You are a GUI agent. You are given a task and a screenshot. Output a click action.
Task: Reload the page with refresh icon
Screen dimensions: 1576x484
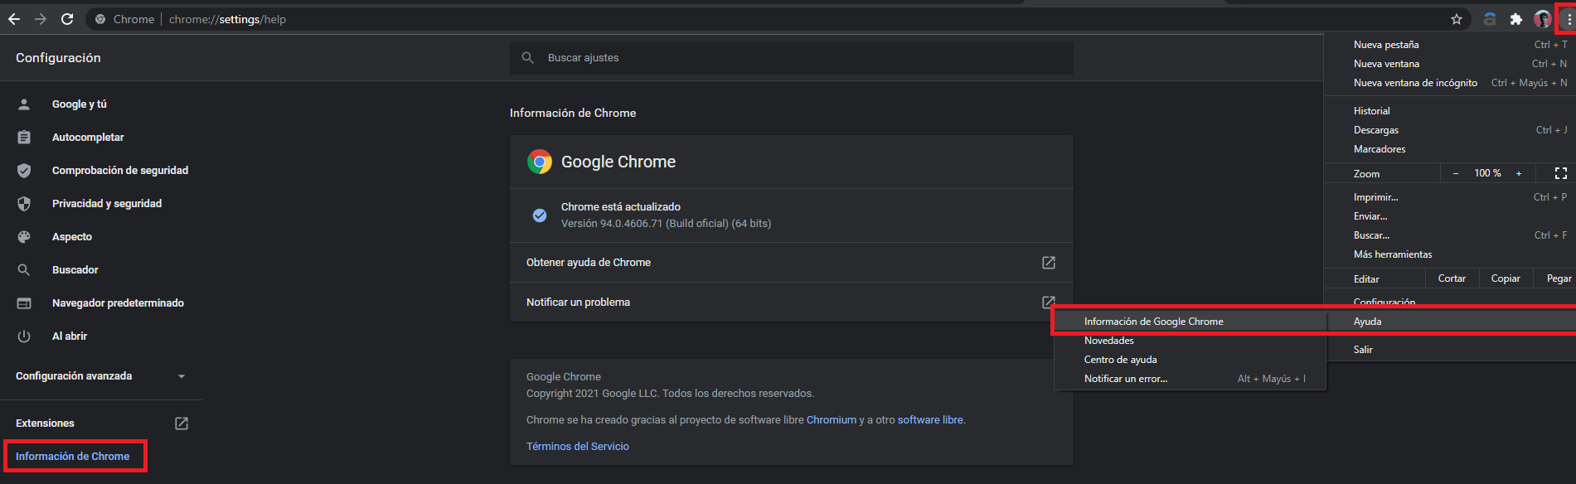(x=67, y=19)
